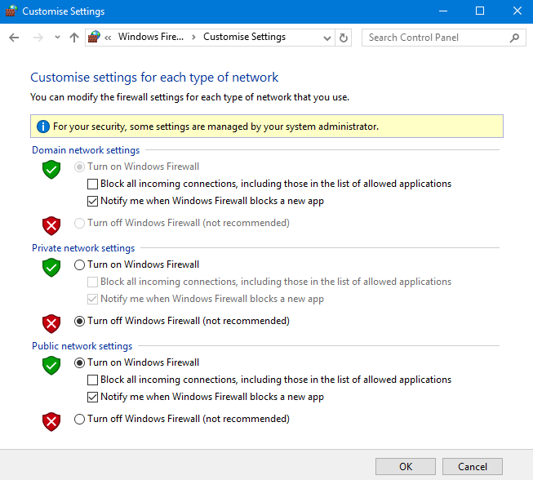Click 'Domain network settings' heading
Viewport: 533px width, 480px height.
pyautogui.click(x=86, y=150)
